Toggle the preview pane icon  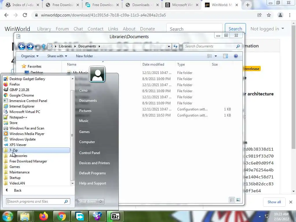(225, 56)
